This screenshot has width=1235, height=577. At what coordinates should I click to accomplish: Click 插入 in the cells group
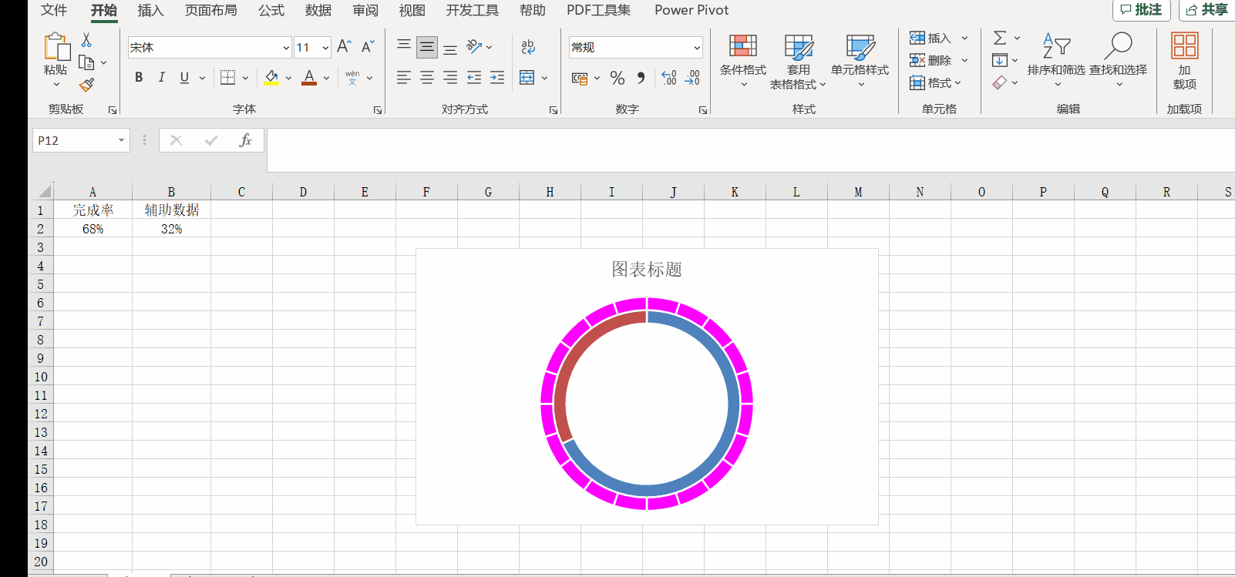930,38
